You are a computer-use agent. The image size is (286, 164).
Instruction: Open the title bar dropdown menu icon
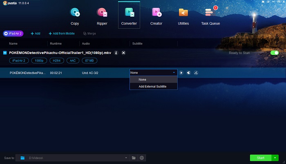click(268, 2)
